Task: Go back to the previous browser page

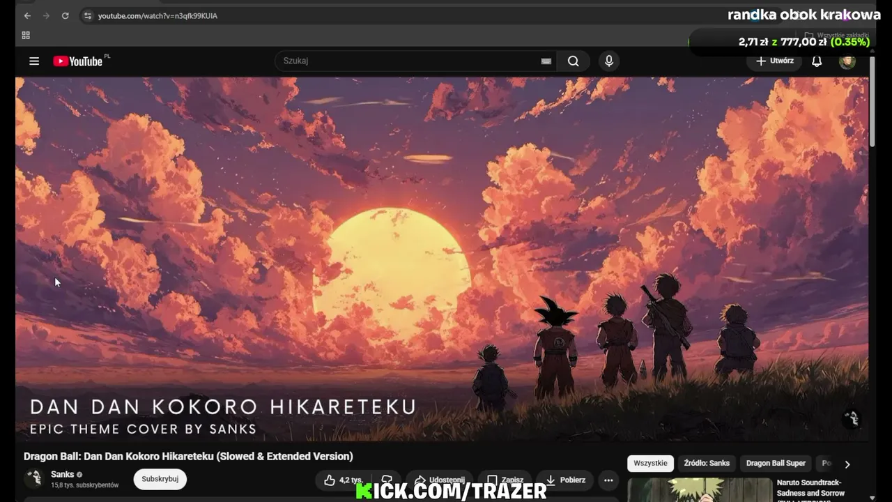Action: pyautogui.click(x=27, y=15)
